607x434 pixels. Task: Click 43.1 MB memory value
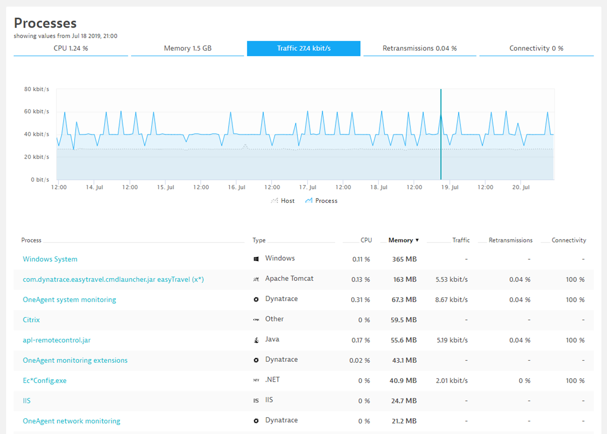404,360
